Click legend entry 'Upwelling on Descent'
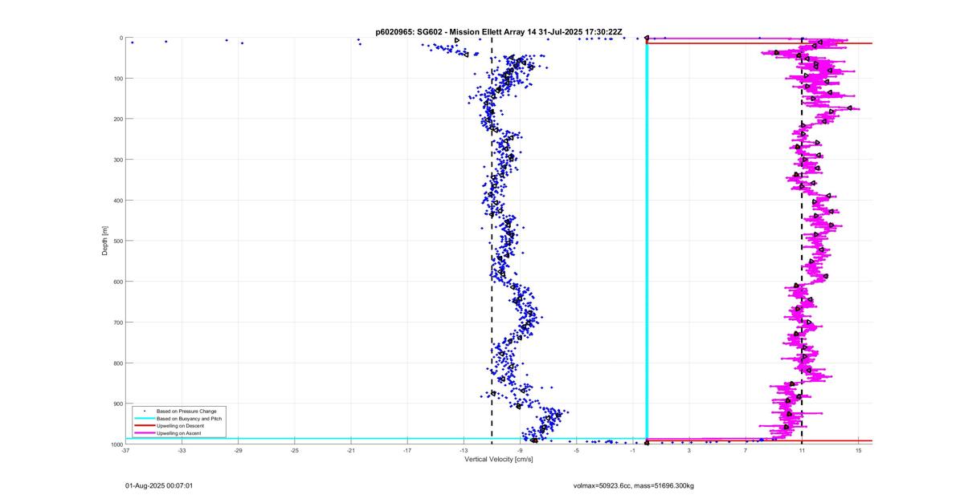The image size is (964, 499). click(x=181, y=426)
